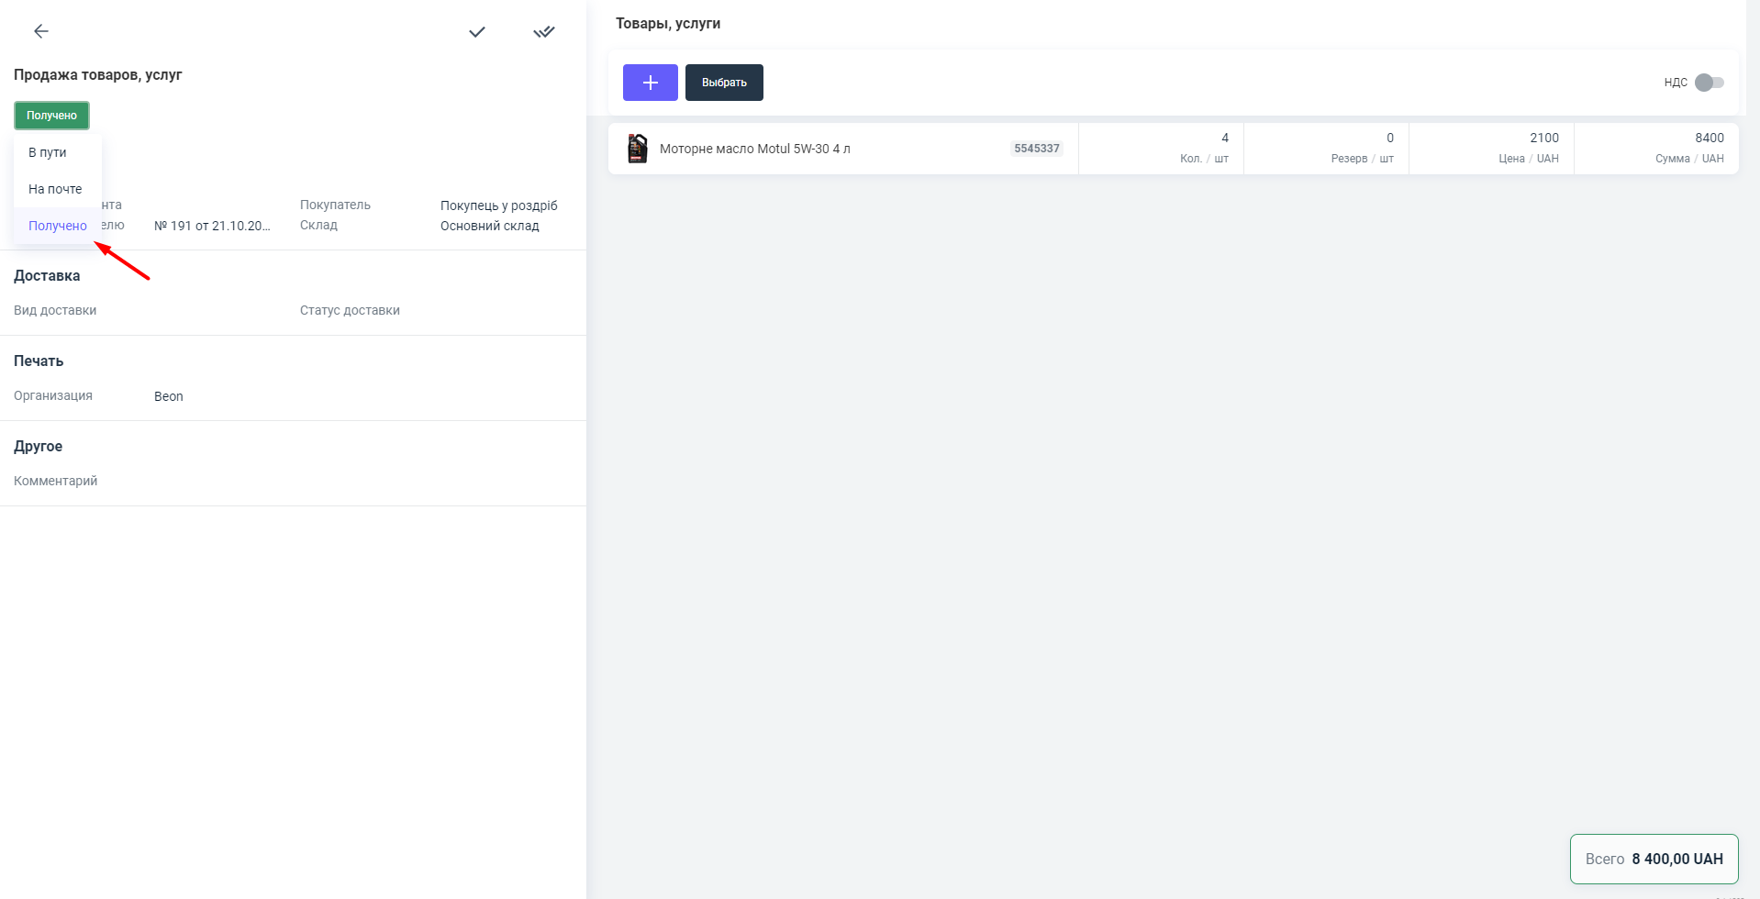Image resolution: width=1760 pixels, height=899 pixels.
Task: Click the plus button to add item
Action: tap(650, 83)
